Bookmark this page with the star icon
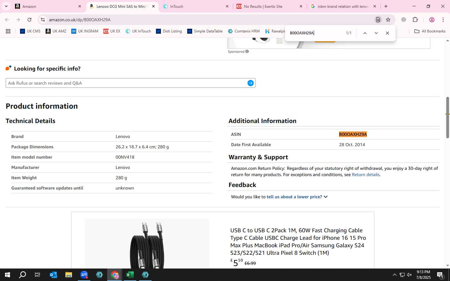Image resolution: width=450 pixels, height=281 pixels. [x=388, y=20]
